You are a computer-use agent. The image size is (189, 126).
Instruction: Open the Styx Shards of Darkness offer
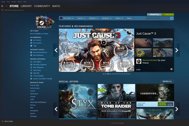(78, 101)
